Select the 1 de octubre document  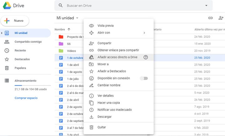point(75,58)
